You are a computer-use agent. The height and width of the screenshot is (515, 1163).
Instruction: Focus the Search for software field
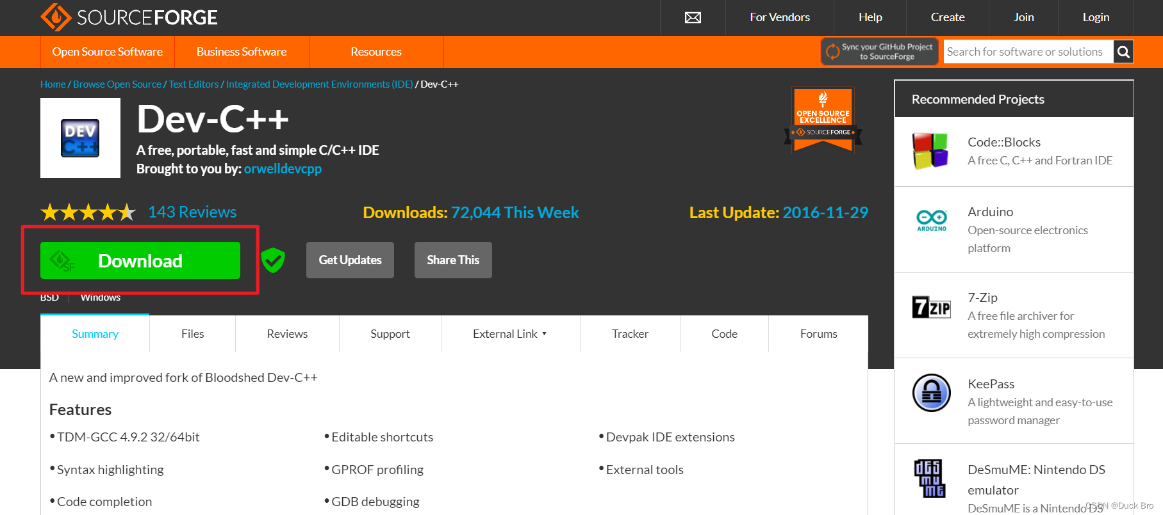(x=1028, y=52)
